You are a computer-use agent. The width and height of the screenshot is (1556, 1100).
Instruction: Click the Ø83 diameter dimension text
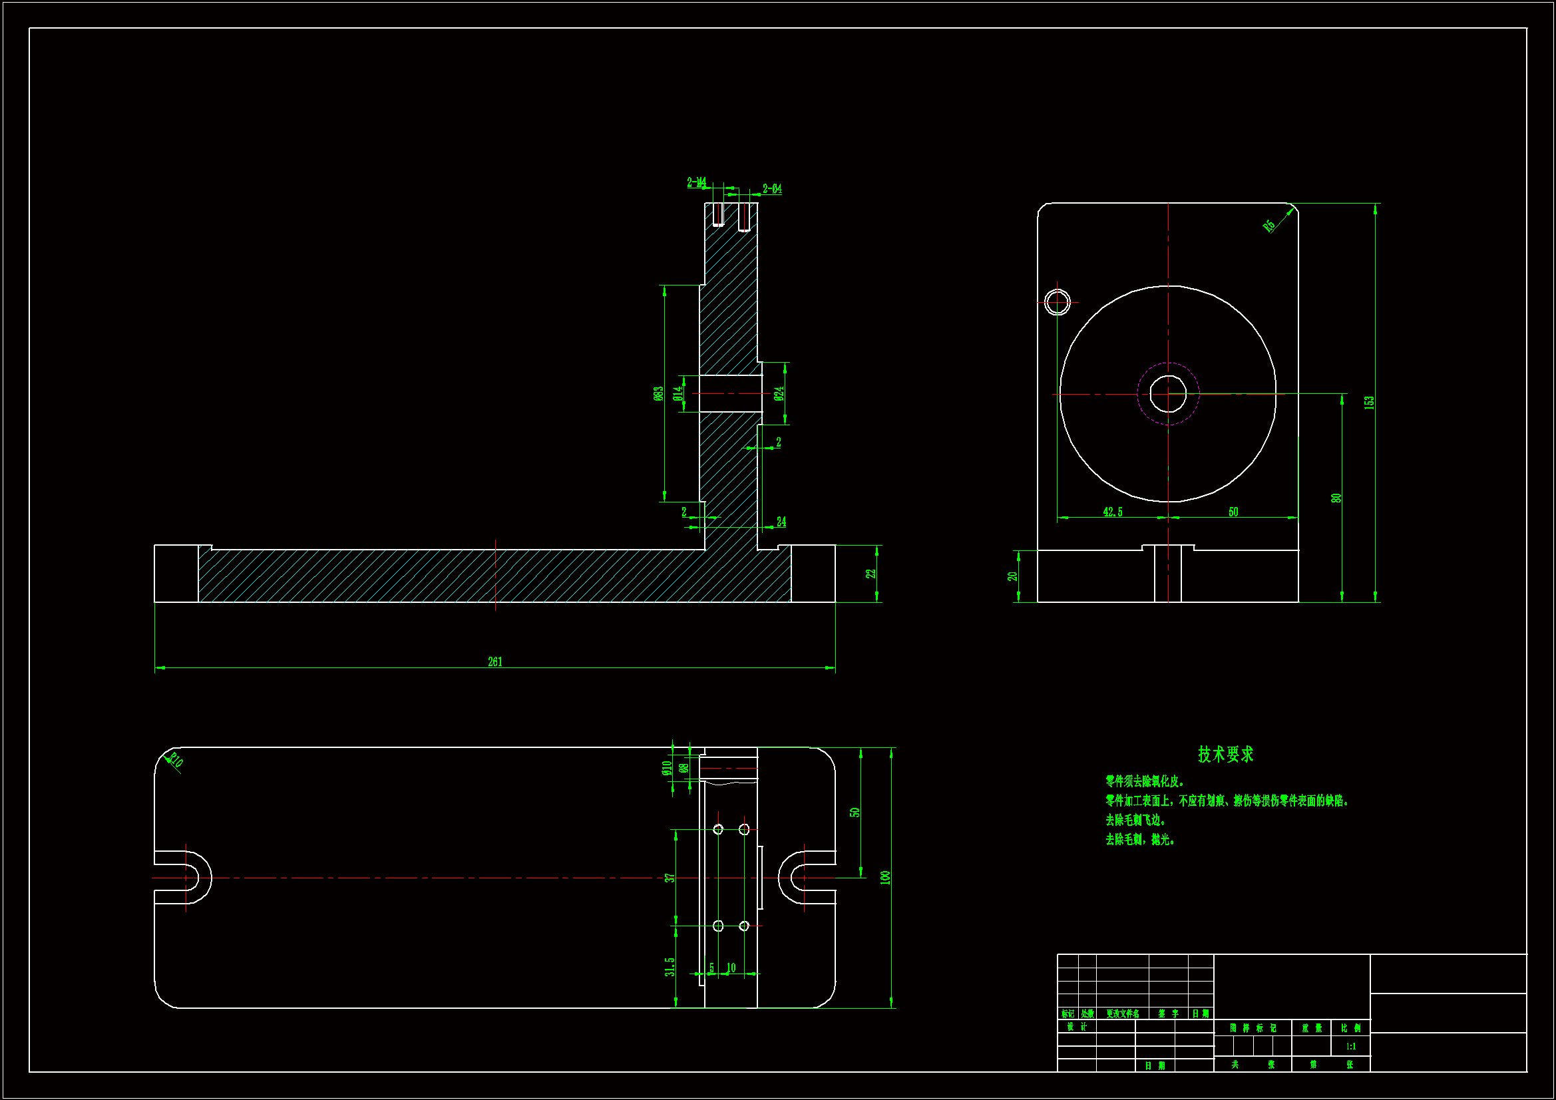(658, 394)
